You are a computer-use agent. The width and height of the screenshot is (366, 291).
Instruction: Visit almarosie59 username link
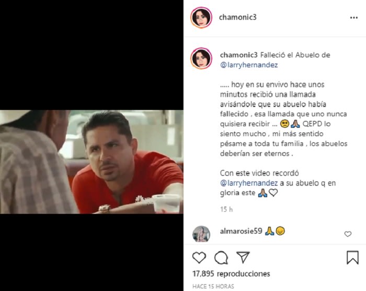pyautogui.click(x=241, y=231)
